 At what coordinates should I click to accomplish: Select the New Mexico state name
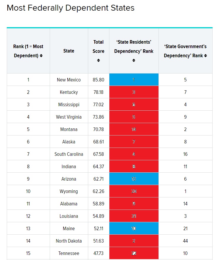69,80
